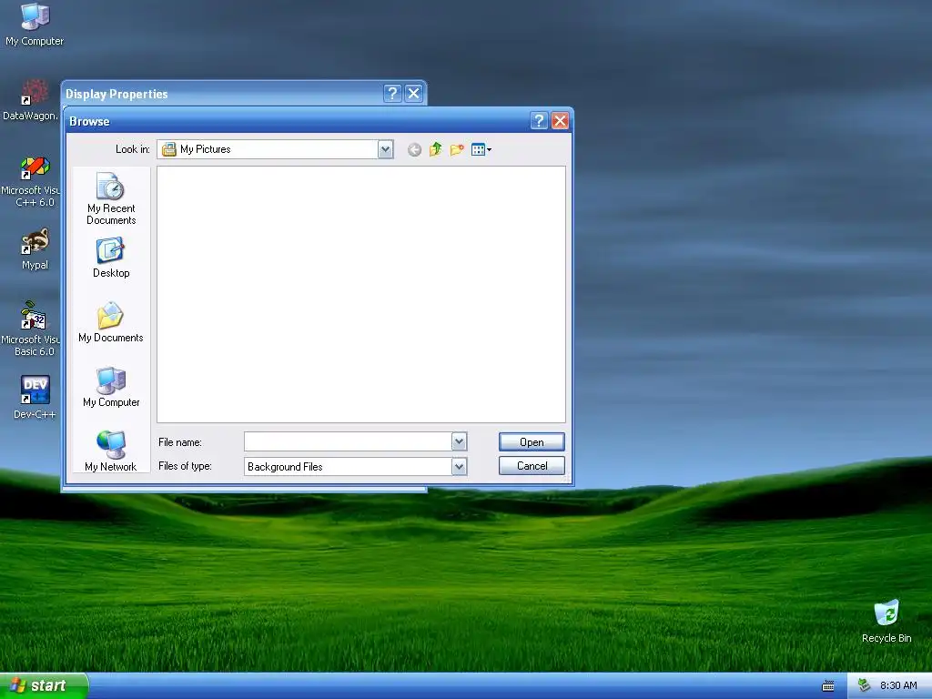Open My Documents in Browse places bar
This screenshot has height=699, width=932.
point(111,323)
